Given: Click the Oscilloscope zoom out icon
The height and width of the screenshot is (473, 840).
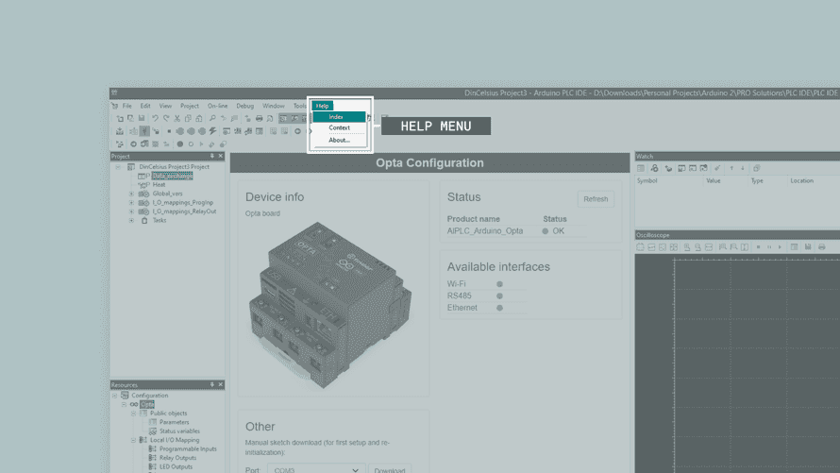Looking at the screenshot, I should click(698, 247).
